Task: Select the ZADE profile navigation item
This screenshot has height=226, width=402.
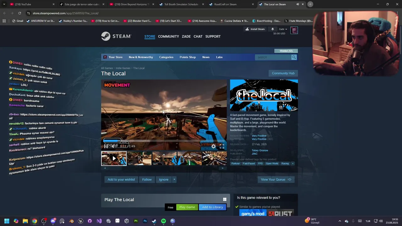Action: 186,36
